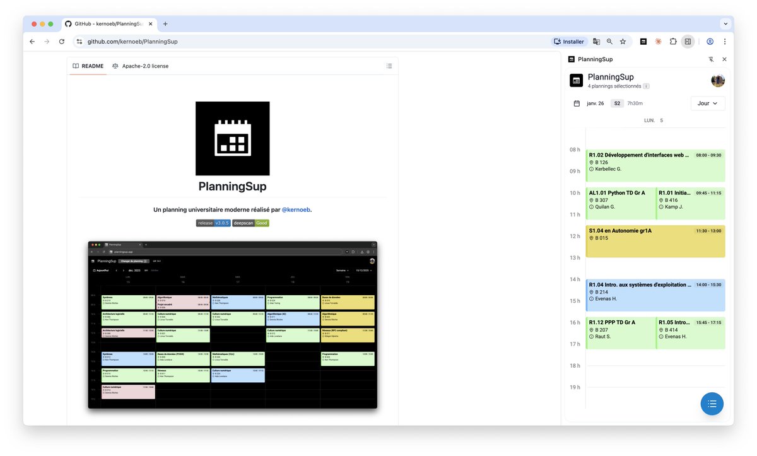Click the 11:30 - 13:00 time badge
The width and height of the screenshot is (757, 456).
708,231
